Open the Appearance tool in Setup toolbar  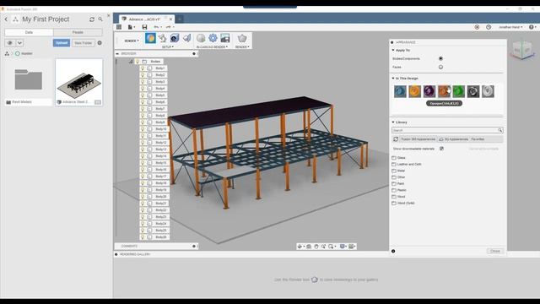150,38
